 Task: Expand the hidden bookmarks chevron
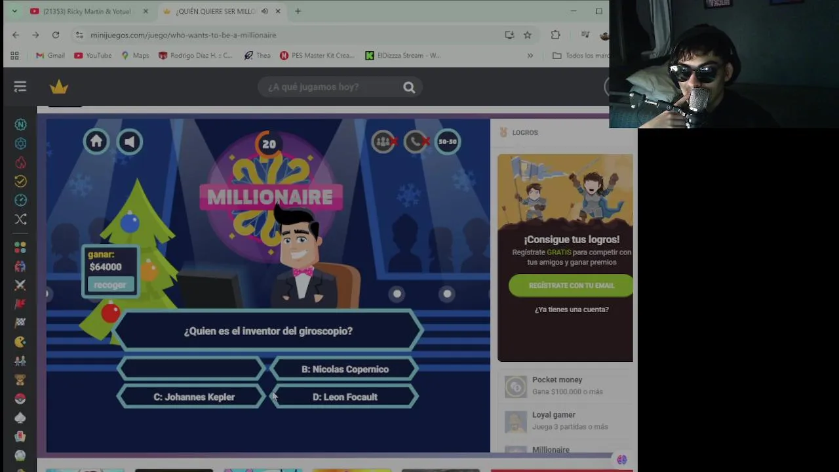pos(530,56)
